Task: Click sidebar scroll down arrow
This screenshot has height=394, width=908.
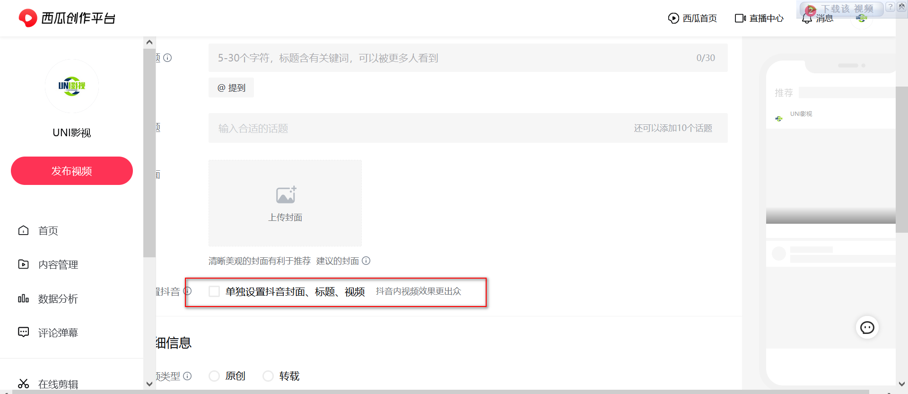Action: pyautogui.click(x=149, y=384)
